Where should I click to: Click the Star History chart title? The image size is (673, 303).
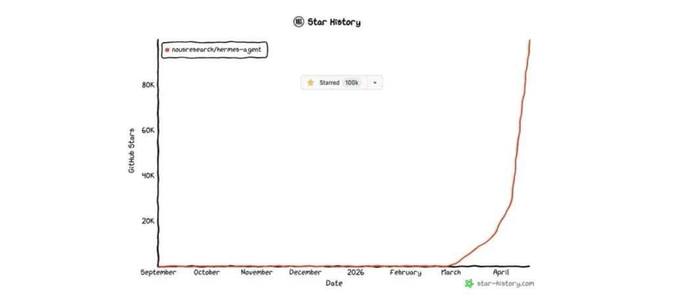click(x=335, y=22)
